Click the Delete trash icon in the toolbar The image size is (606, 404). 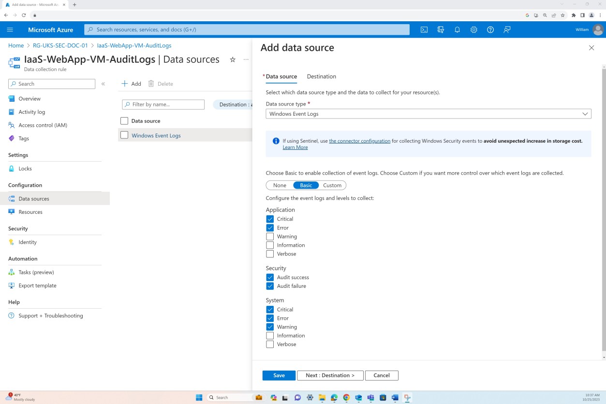click(x=161, y=83)
